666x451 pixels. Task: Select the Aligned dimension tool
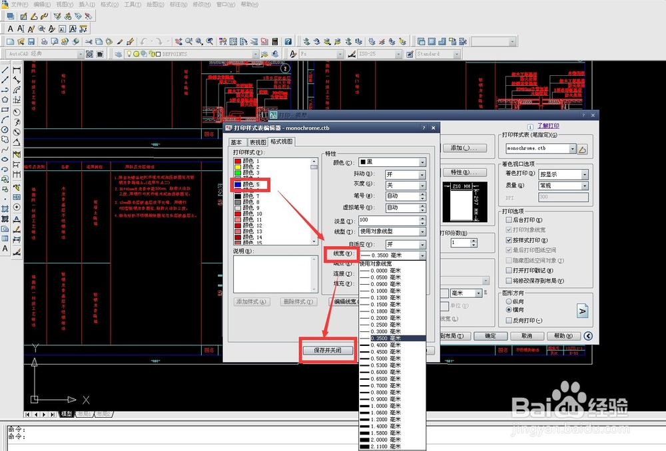(17, 79)
